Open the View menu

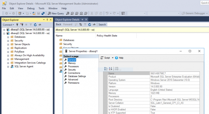coord(21,8)
